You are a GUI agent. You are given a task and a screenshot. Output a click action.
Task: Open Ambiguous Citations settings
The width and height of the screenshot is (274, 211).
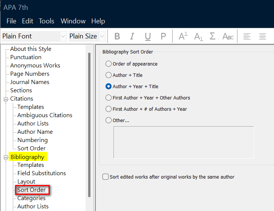click(x=45, y=115)
